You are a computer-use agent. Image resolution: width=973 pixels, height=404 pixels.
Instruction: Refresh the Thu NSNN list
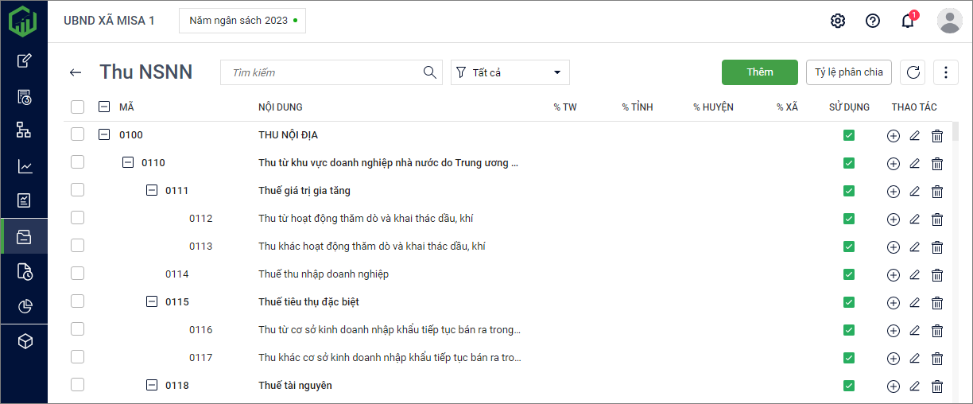913,72
